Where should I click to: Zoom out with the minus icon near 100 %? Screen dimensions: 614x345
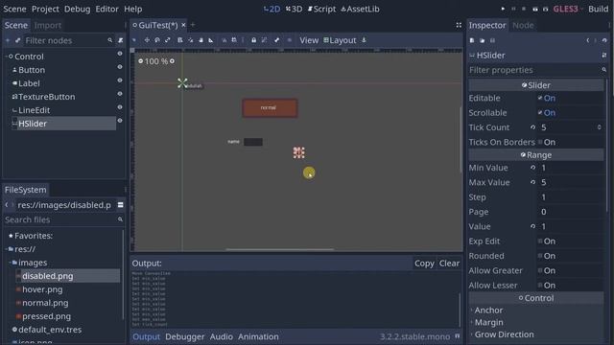pyautogui.click(x=141, y=61)
